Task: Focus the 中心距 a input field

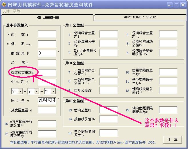Action: pyautogui.click(x=47, y=82)
